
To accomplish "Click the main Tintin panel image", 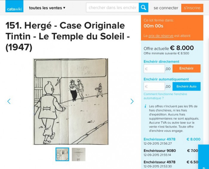I will 71,102.
